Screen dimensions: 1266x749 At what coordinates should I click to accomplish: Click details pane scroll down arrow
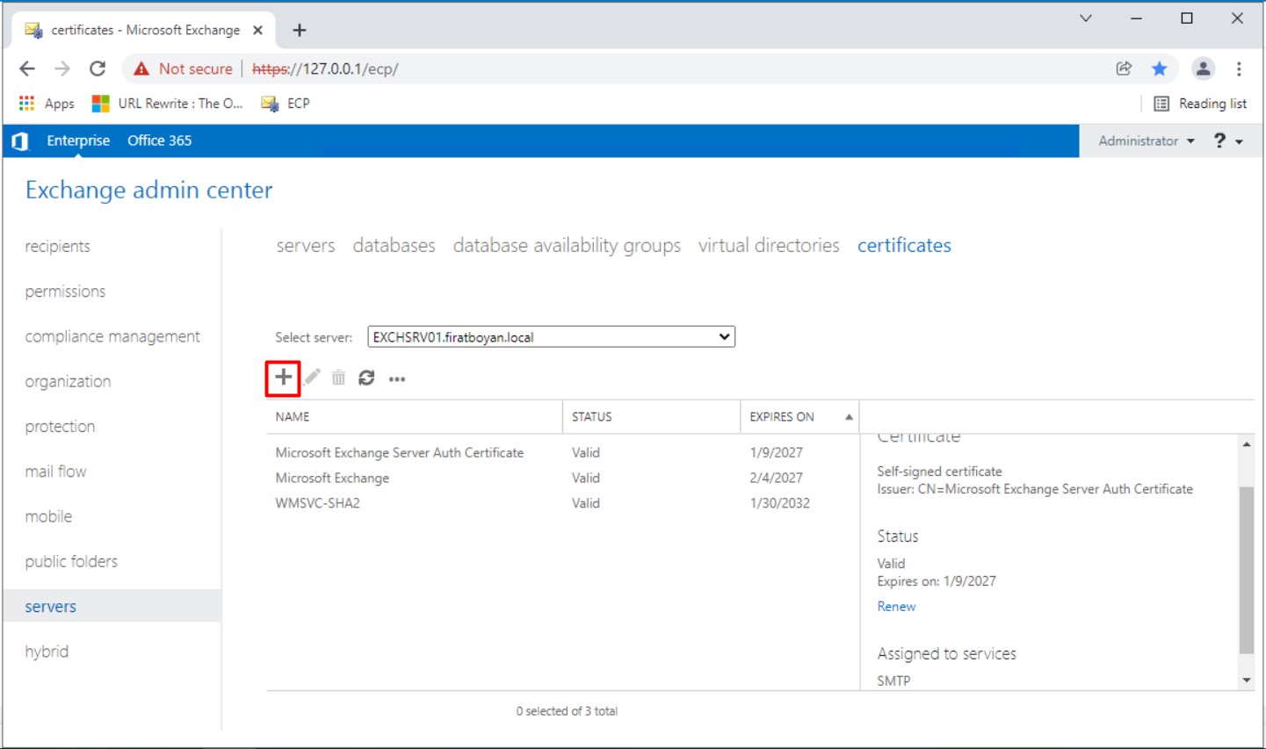click(x=1247, y=681)
